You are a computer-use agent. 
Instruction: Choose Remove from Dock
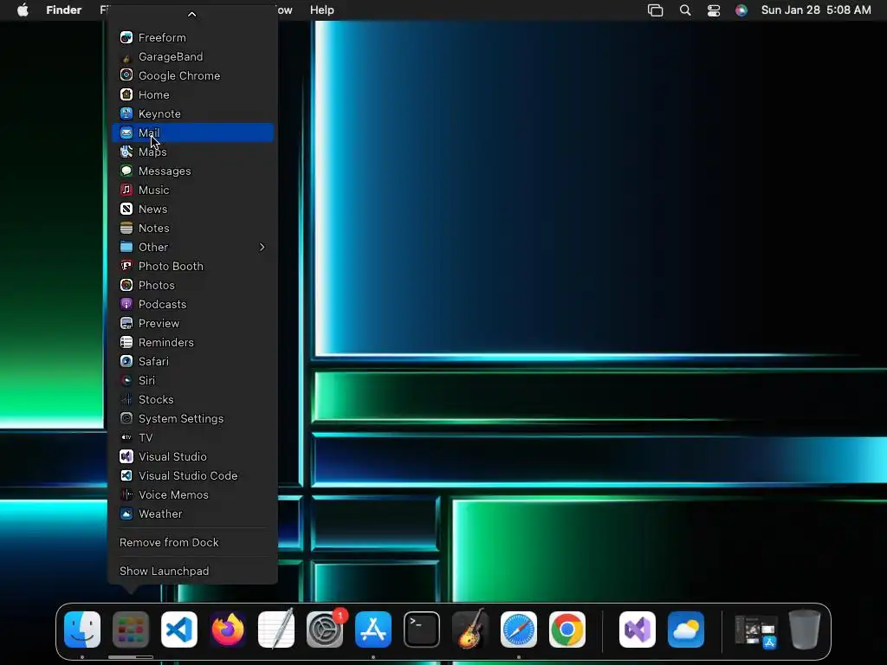[192, 542]
